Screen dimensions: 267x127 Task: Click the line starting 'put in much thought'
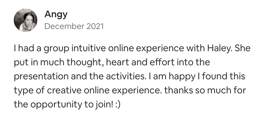click(112, 62)
